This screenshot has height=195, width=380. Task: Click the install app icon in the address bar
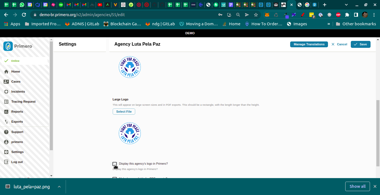229,15
